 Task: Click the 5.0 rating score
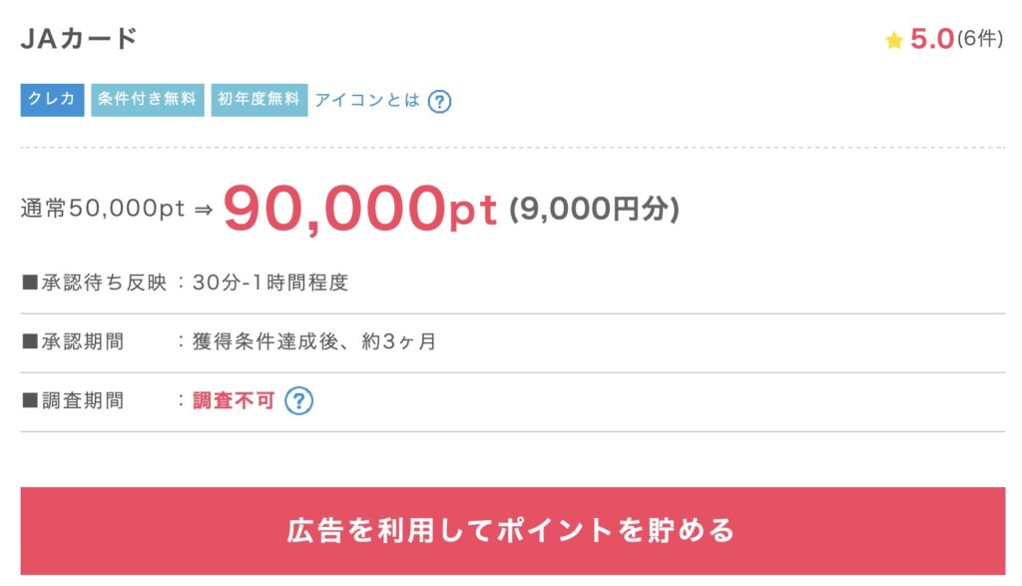(932, 41)
